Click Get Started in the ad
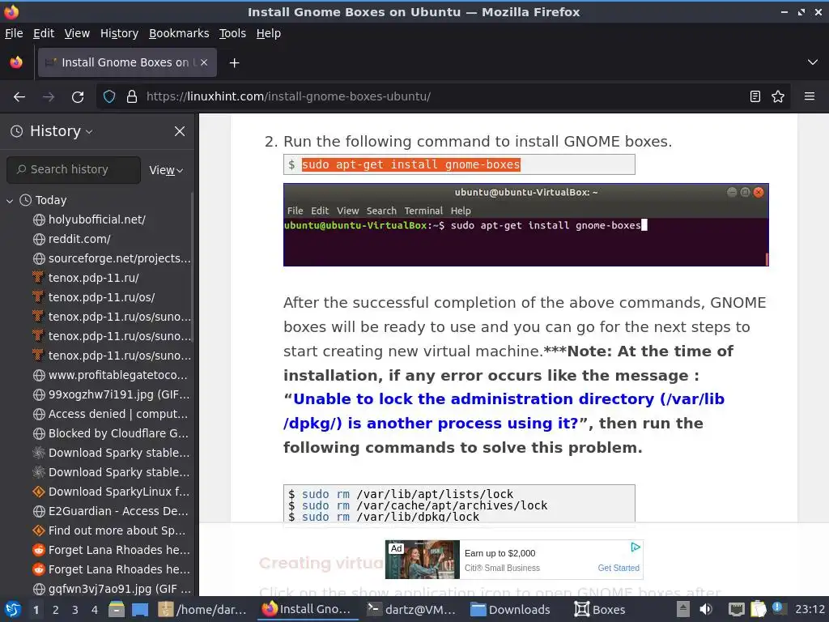829x622 pixels. pos(619,568)
